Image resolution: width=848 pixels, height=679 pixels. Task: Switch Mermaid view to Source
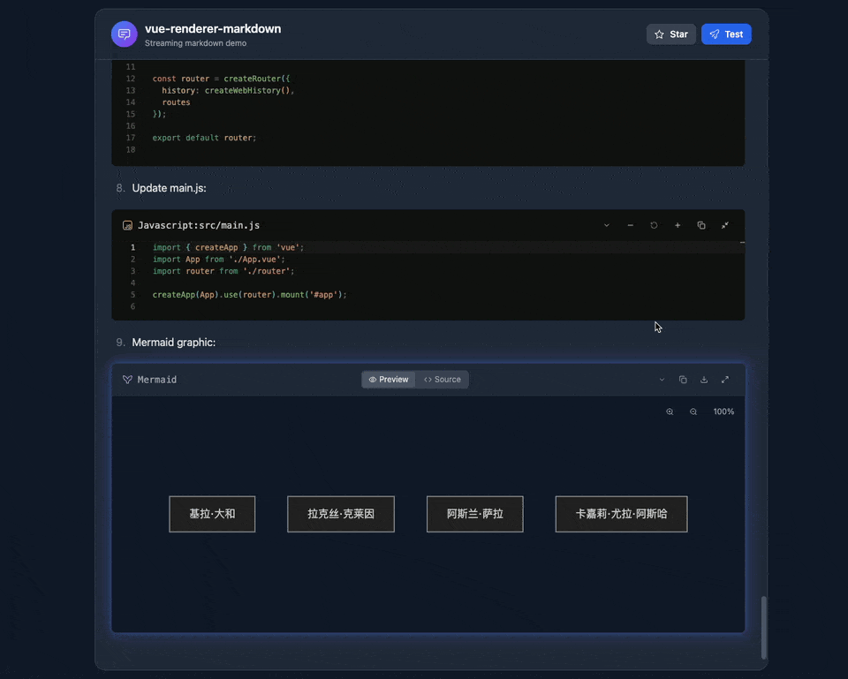pyautogui.click(x=443, y=380)
